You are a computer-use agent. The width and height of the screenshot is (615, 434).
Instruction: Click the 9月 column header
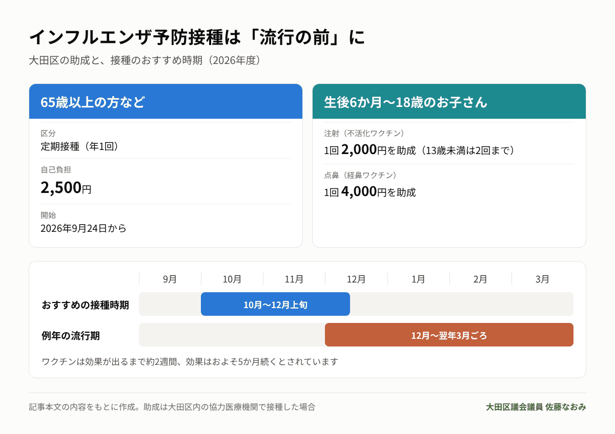coord(170,279)
